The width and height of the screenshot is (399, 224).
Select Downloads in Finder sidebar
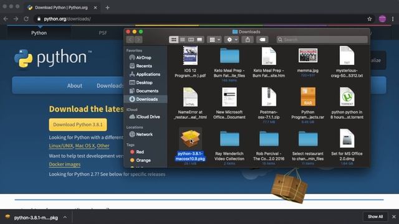(x=145, y=100)
